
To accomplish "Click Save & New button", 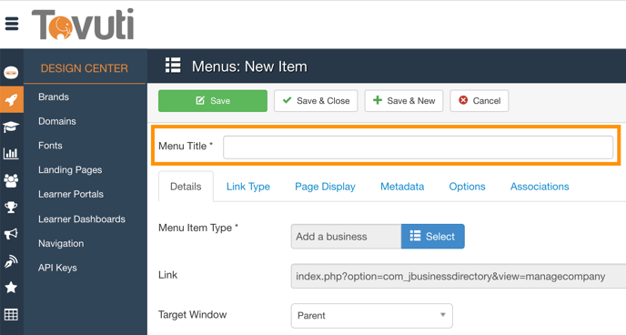I will (404, 101).
